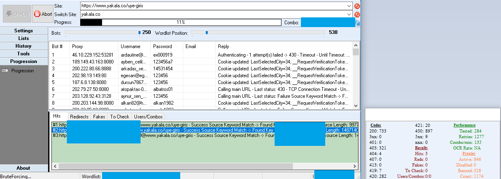Sort by the Username column header
The height and width of the screenshot is (179, 501).
click(x=134, y=46)
